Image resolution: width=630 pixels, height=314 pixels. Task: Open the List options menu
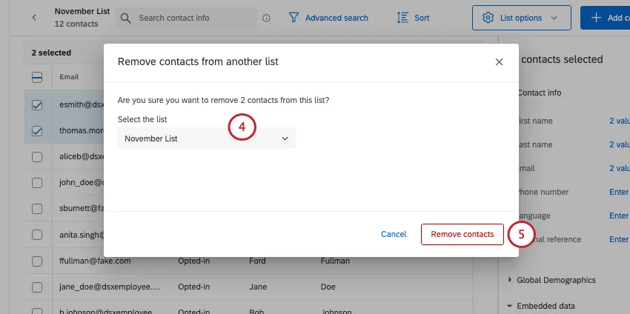pyautogui.click(x=521, y=18)
